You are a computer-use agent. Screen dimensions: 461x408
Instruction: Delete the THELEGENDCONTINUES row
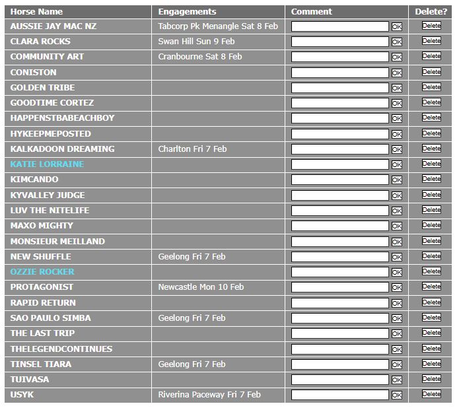(431, 349)
